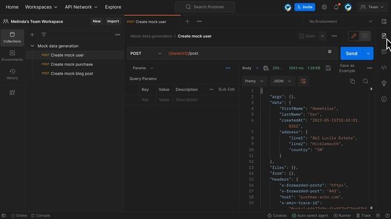The image size is (391, 219).
Task: Click the Import button
Action: (113, 21)
